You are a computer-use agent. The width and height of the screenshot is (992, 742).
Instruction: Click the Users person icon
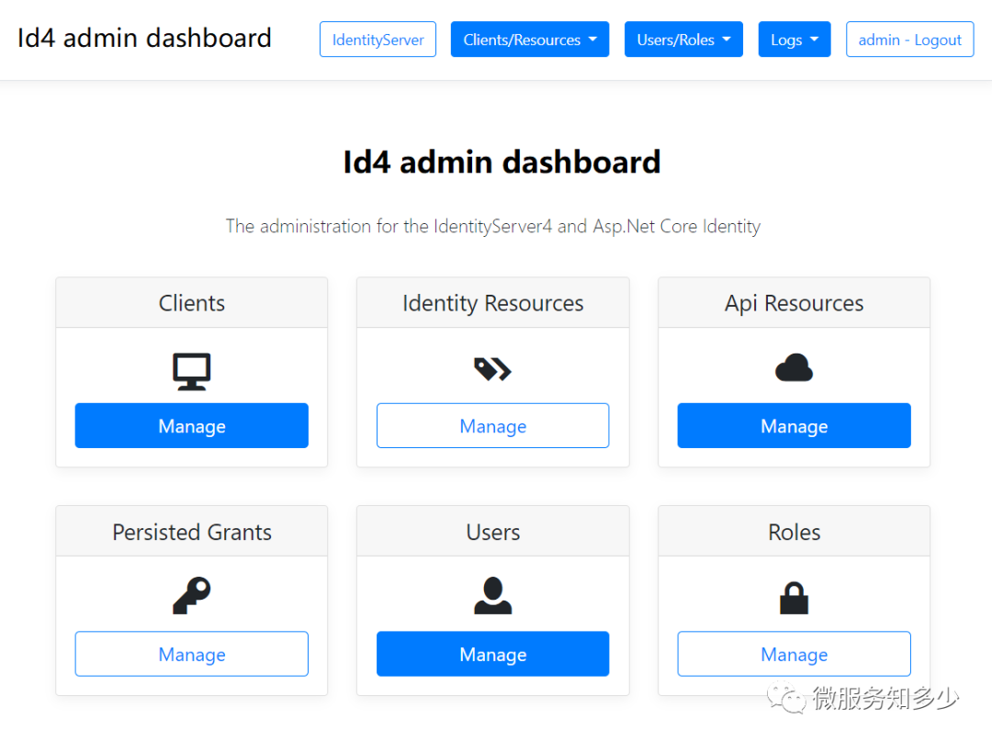[493, 595]
